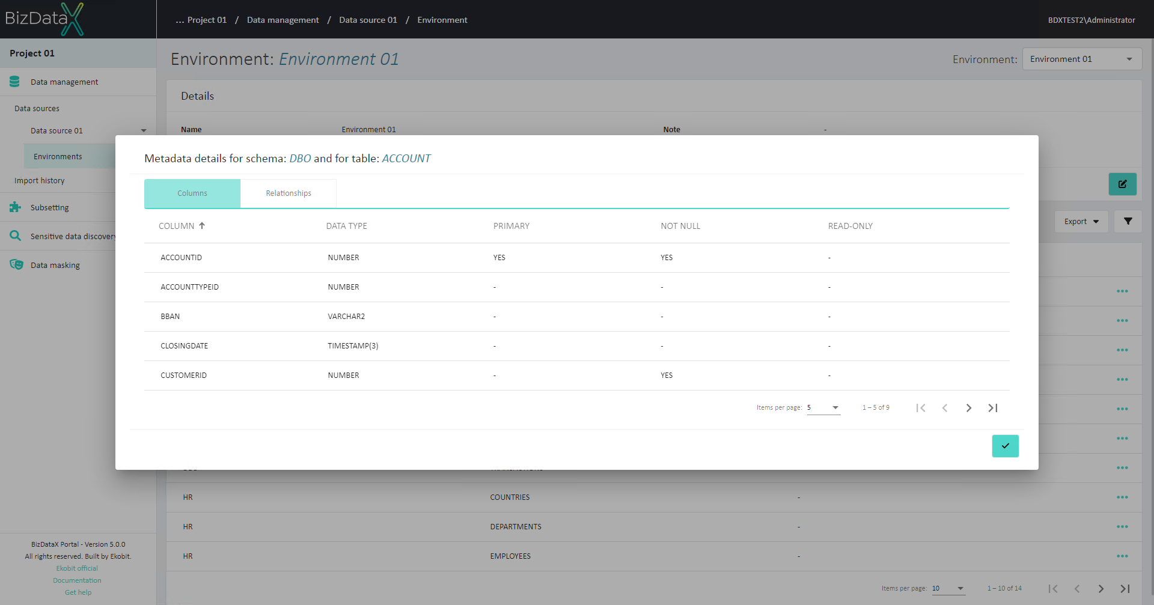
Task: Open the Export dropdown
Action: point(1081,221)
